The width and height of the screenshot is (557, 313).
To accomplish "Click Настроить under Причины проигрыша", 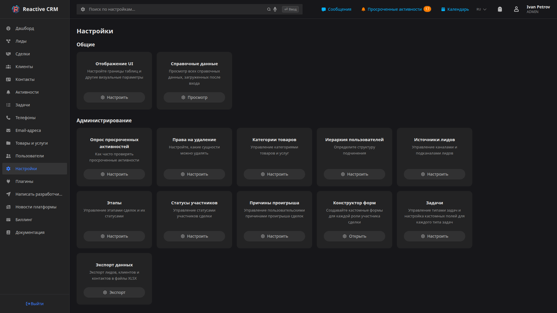I will click(274, 236).
